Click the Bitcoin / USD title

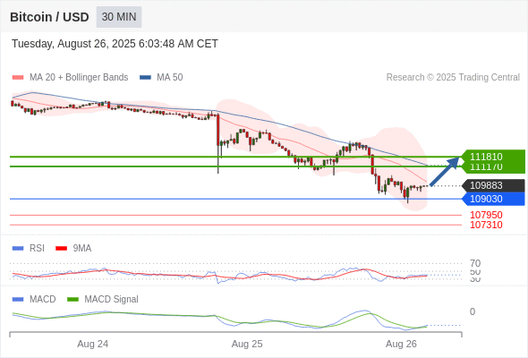coord(49,17)
